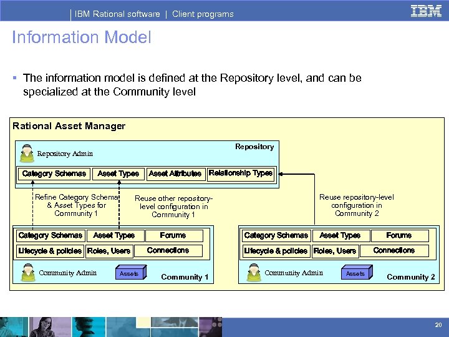Click Connections in Community 1
This screenshot has width=449, height=337.
click(x=168, y=250)
